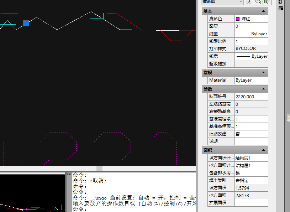Collapse the 基本 section
The image size is (290, 212).
[x=263, y=11]
